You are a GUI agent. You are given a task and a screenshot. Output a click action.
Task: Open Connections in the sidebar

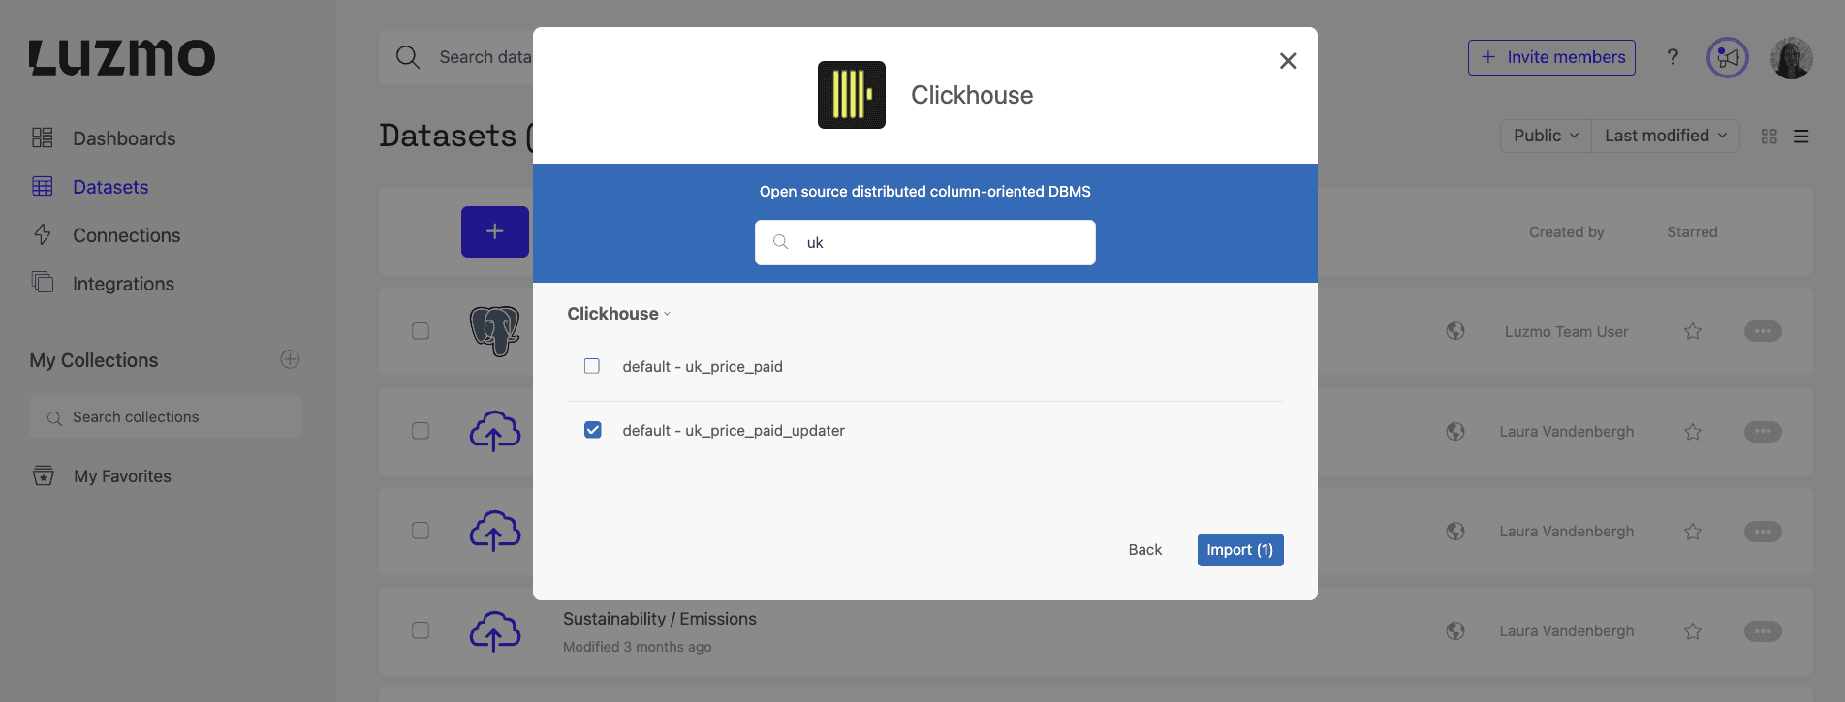126,235
